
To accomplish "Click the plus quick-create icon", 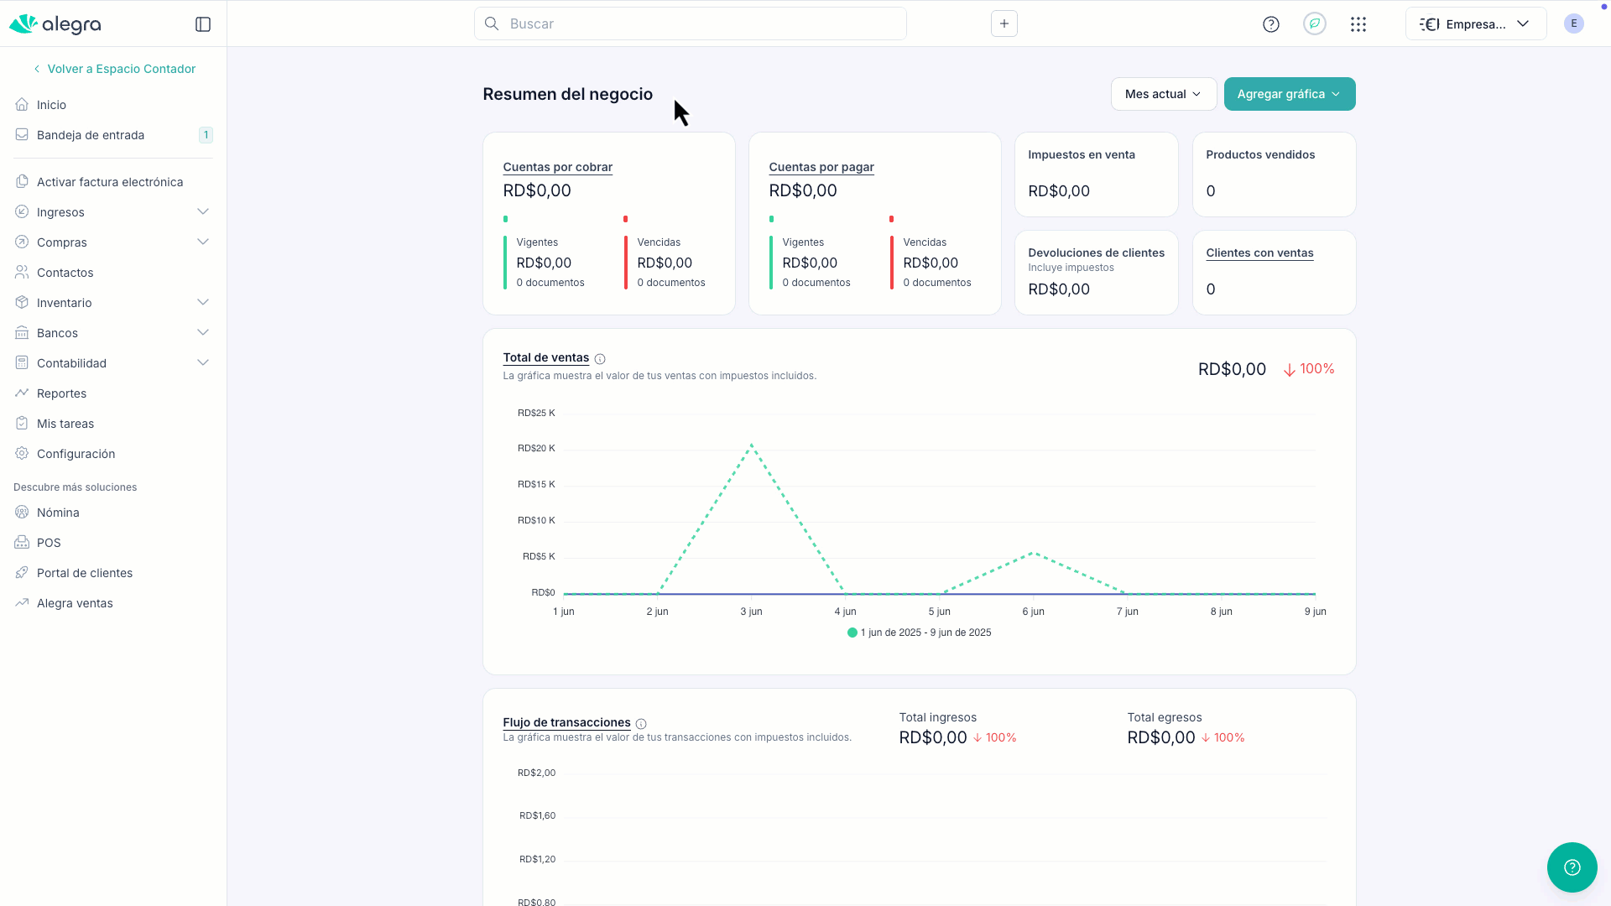I will pos(1004,23).
